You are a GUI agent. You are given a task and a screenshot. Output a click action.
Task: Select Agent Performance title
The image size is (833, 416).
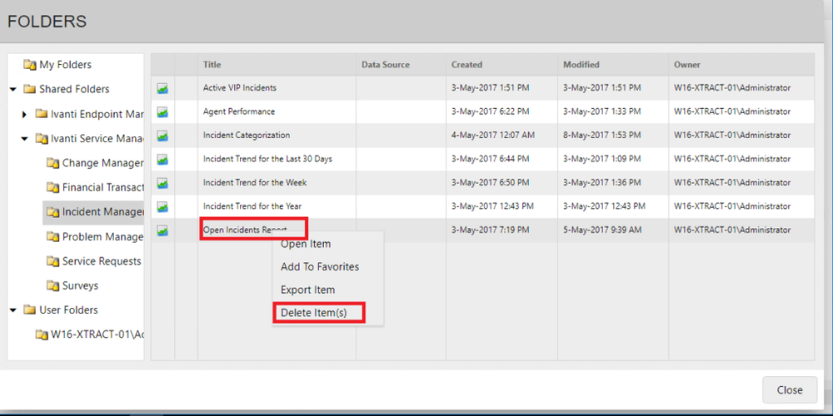click(x=239, y=111)
